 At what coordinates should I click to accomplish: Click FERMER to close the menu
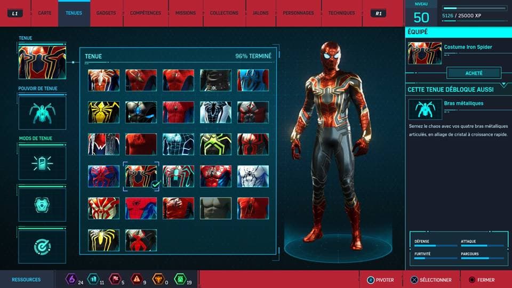pos(482,280)
